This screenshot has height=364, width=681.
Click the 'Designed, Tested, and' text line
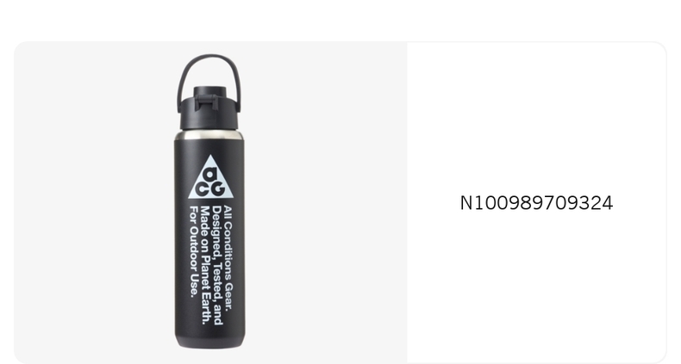pyautogui.click(x=217, y=266)
